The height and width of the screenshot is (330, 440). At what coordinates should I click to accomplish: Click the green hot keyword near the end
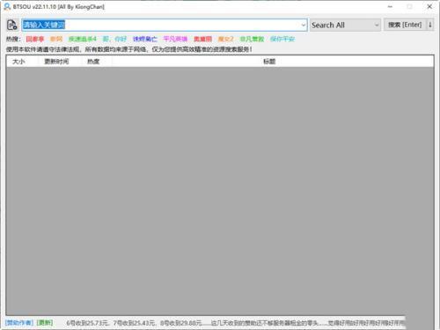point(252,39)
